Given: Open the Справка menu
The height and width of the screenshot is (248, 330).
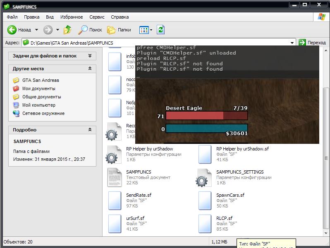Looking at the screenshot, I should (x=120, y=17).
